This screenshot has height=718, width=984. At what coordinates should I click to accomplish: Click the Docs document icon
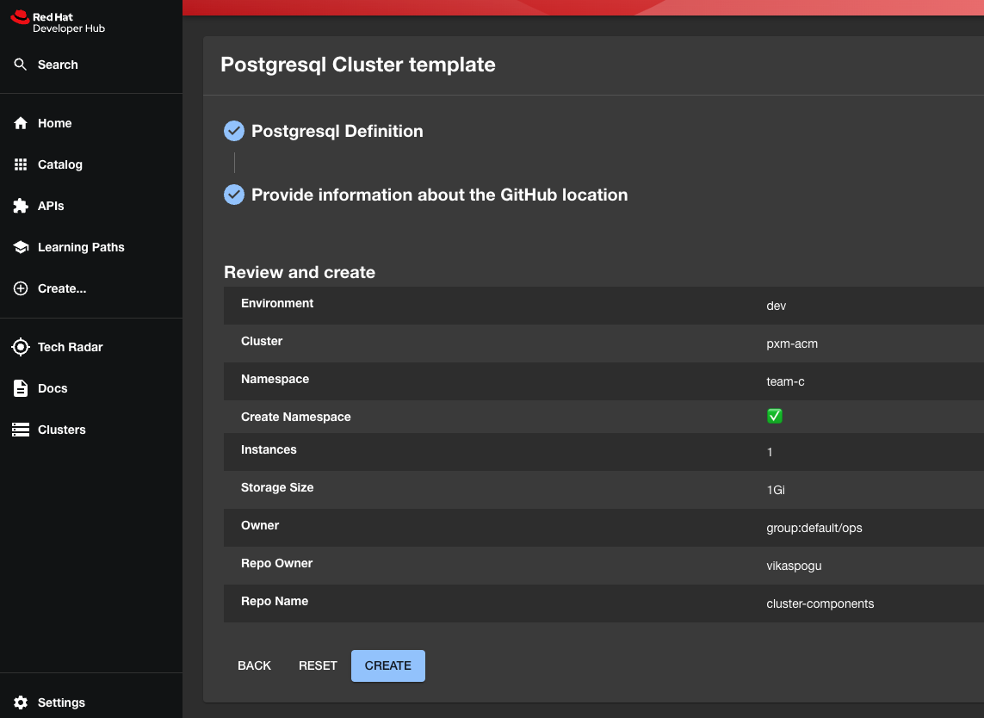(x=21, y=388)
